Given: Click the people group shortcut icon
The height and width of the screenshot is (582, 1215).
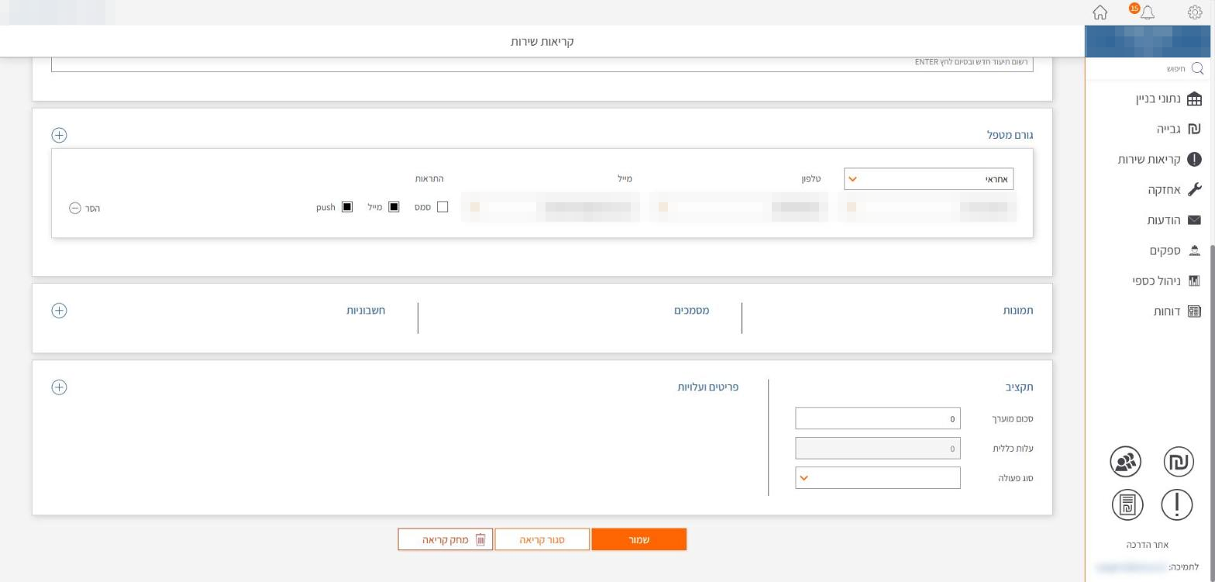Looking at the screenshot, I should point(1126,462).
